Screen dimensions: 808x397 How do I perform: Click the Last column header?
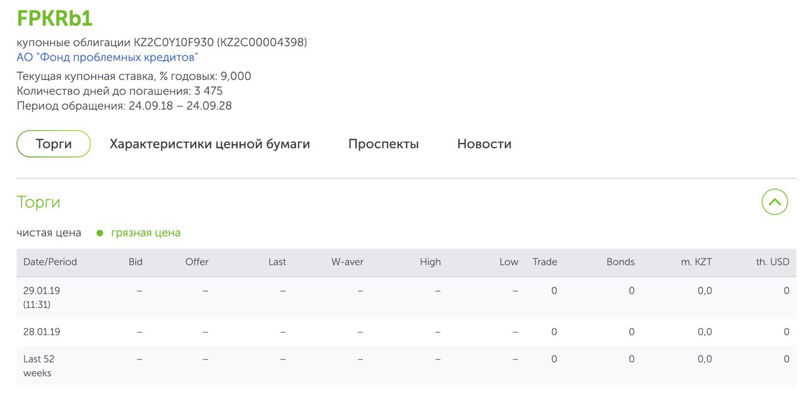(x=277, y=262)
